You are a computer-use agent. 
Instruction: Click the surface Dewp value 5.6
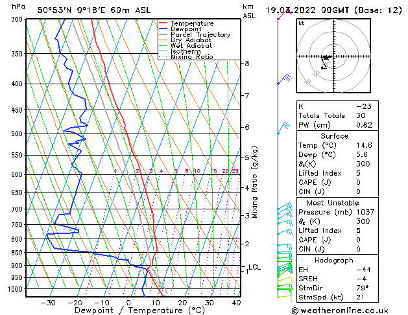coord(362,155)
